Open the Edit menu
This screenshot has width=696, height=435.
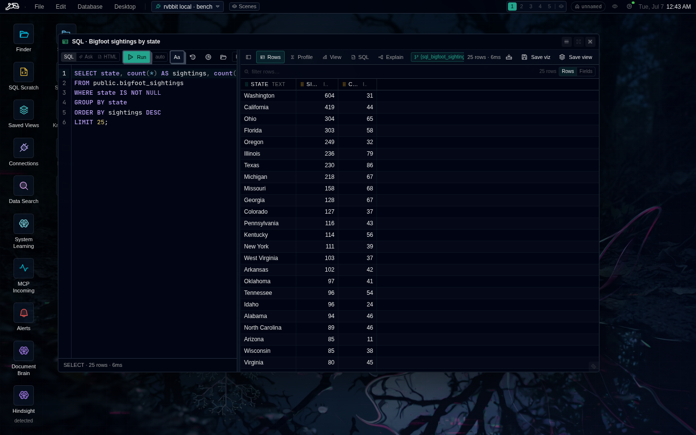pos(61,7)
